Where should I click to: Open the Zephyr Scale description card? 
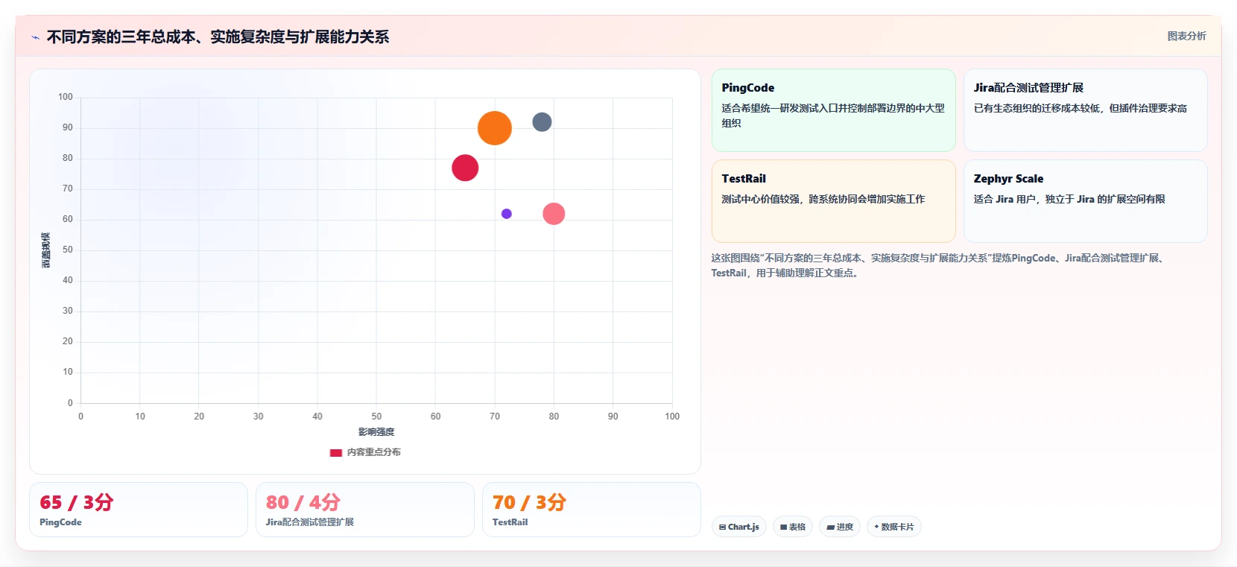click(x=1085, y=201)
